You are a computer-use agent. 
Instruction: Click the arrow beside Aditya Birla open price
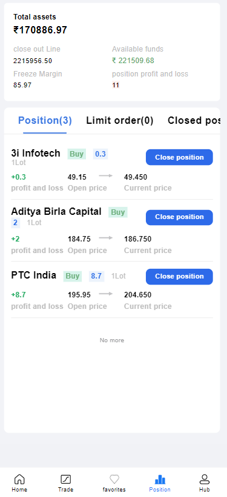coord(105,238)
